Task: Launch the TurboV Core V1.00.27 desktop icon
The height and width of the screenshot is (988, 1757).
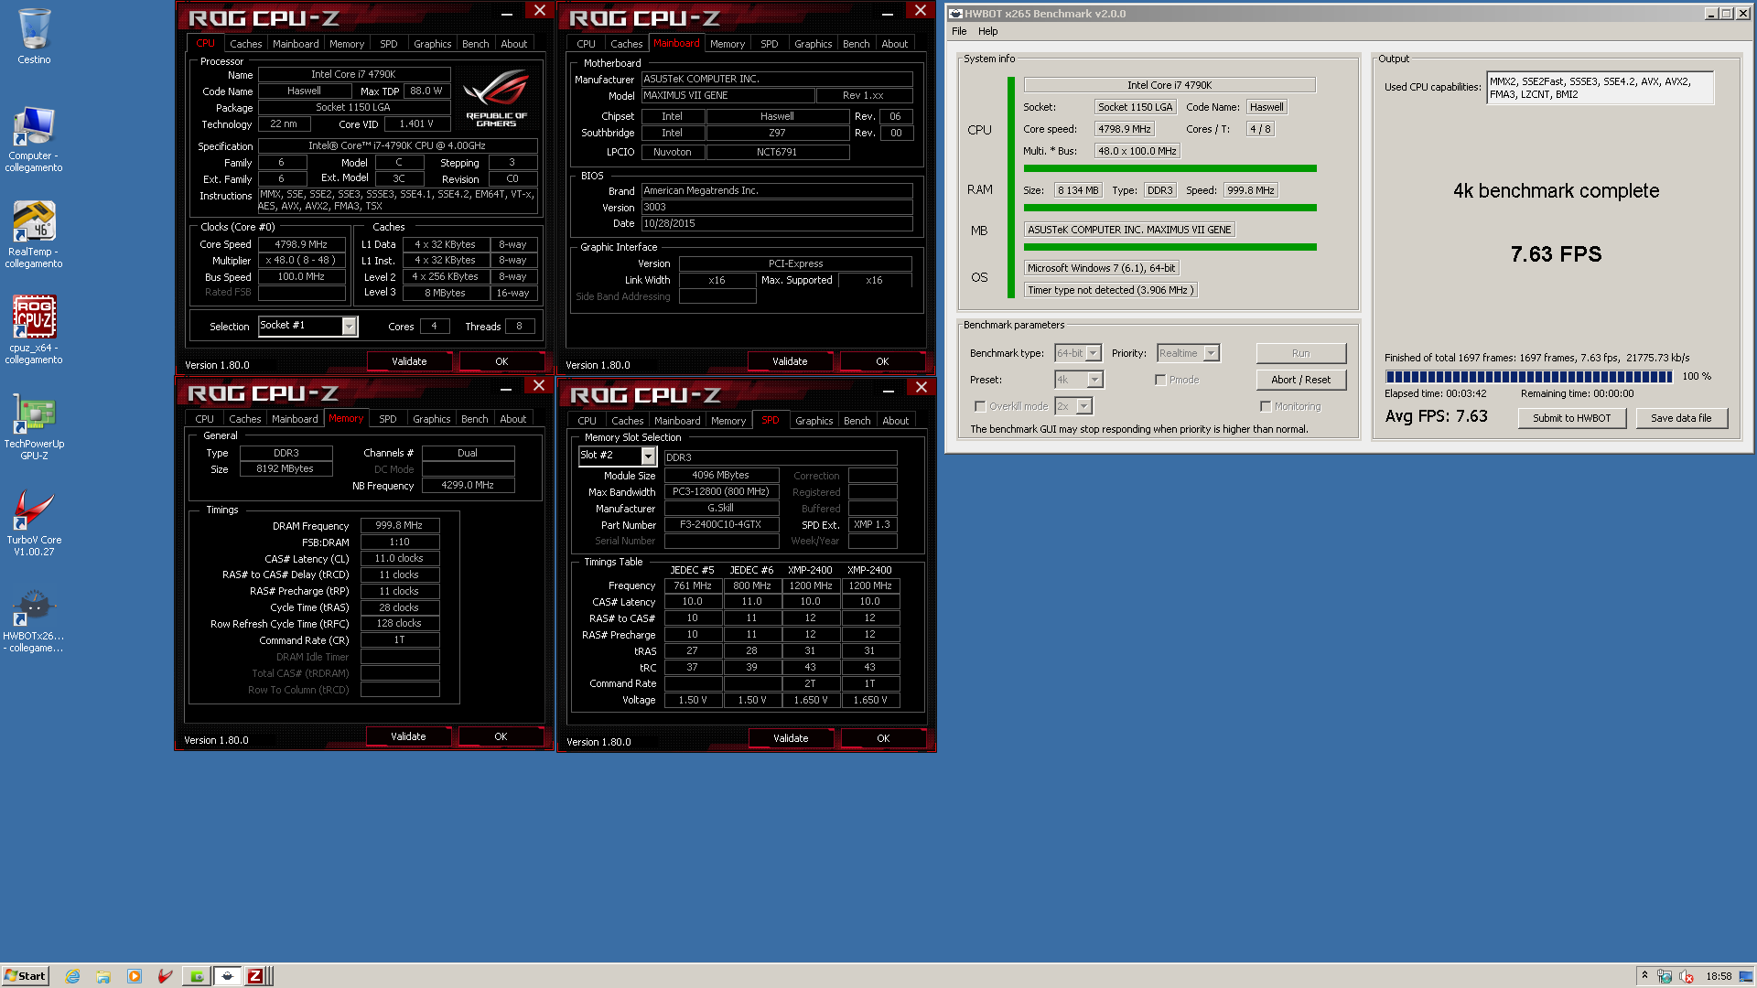Action: coord(34,523)
